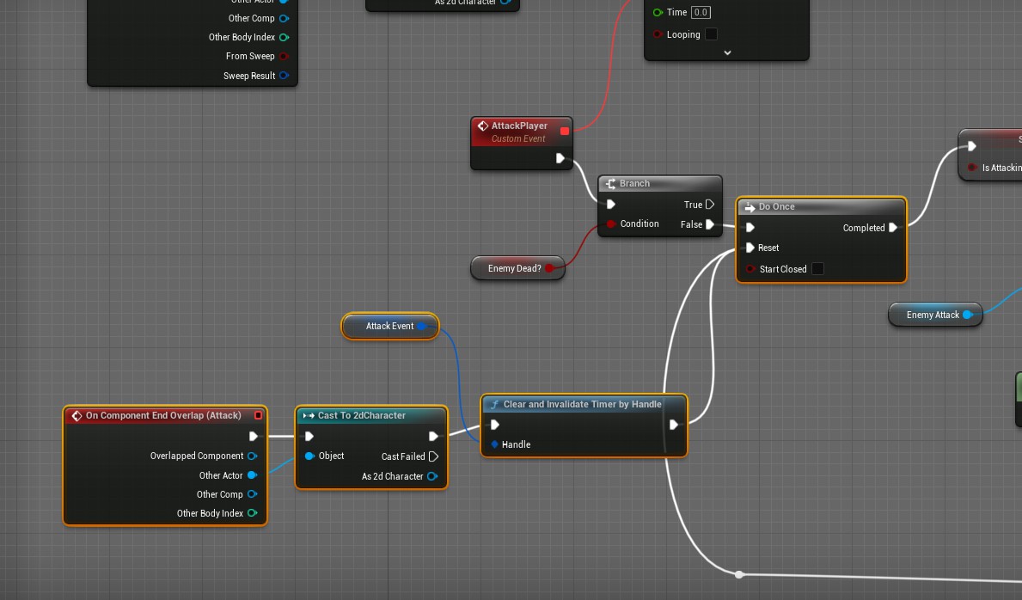Screen dimensions: 1022x600
Task: Click AttackPlayer red delegate output pin
Action: (x=565, y=131)
